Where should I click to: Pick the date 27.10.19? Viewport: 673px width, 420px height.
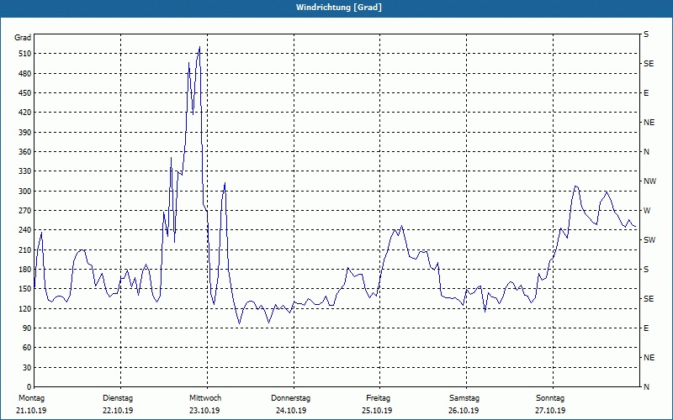tap(550, 411)
